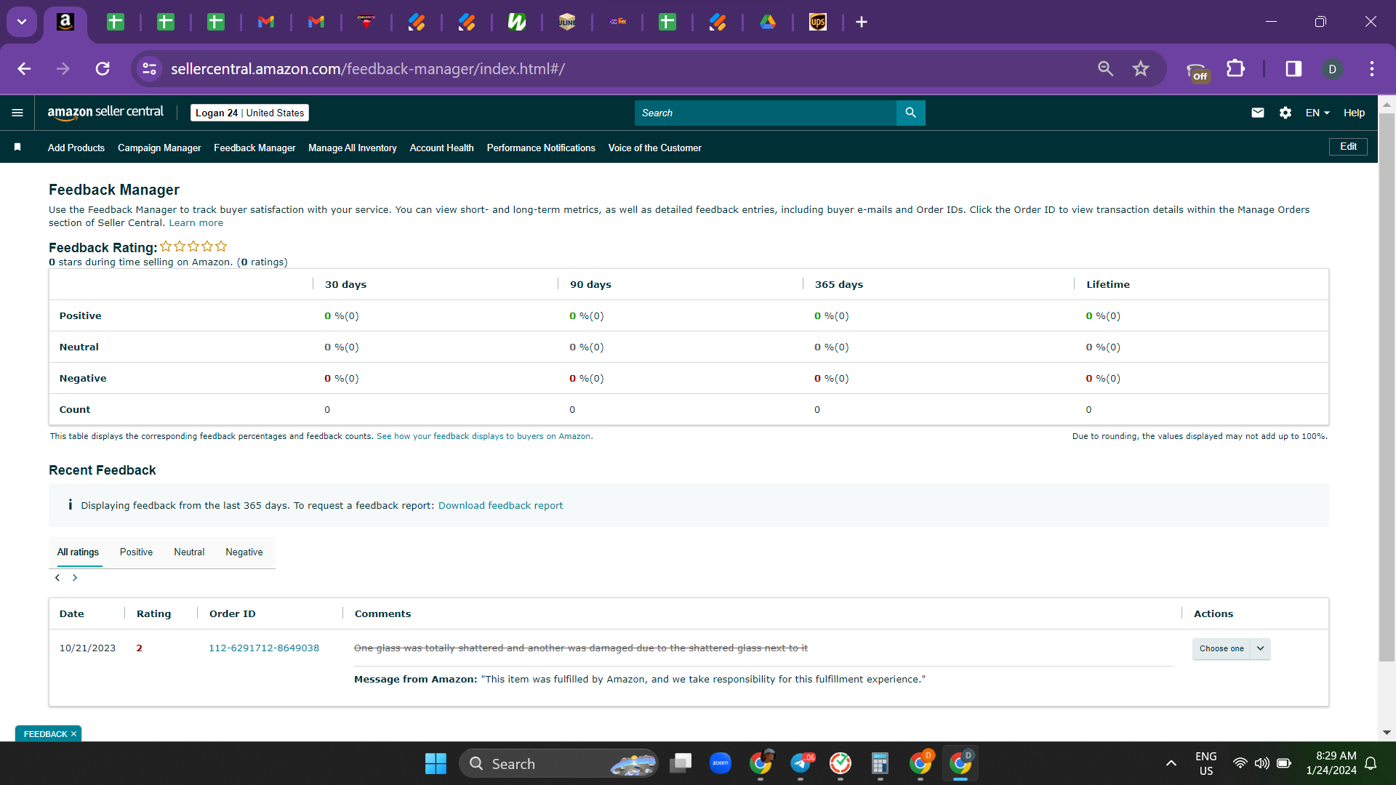Viewport: 1396px width, 785px height.
Task: Switch to the UPS tab
Action: pyautogui.click(x=818, y=22)
